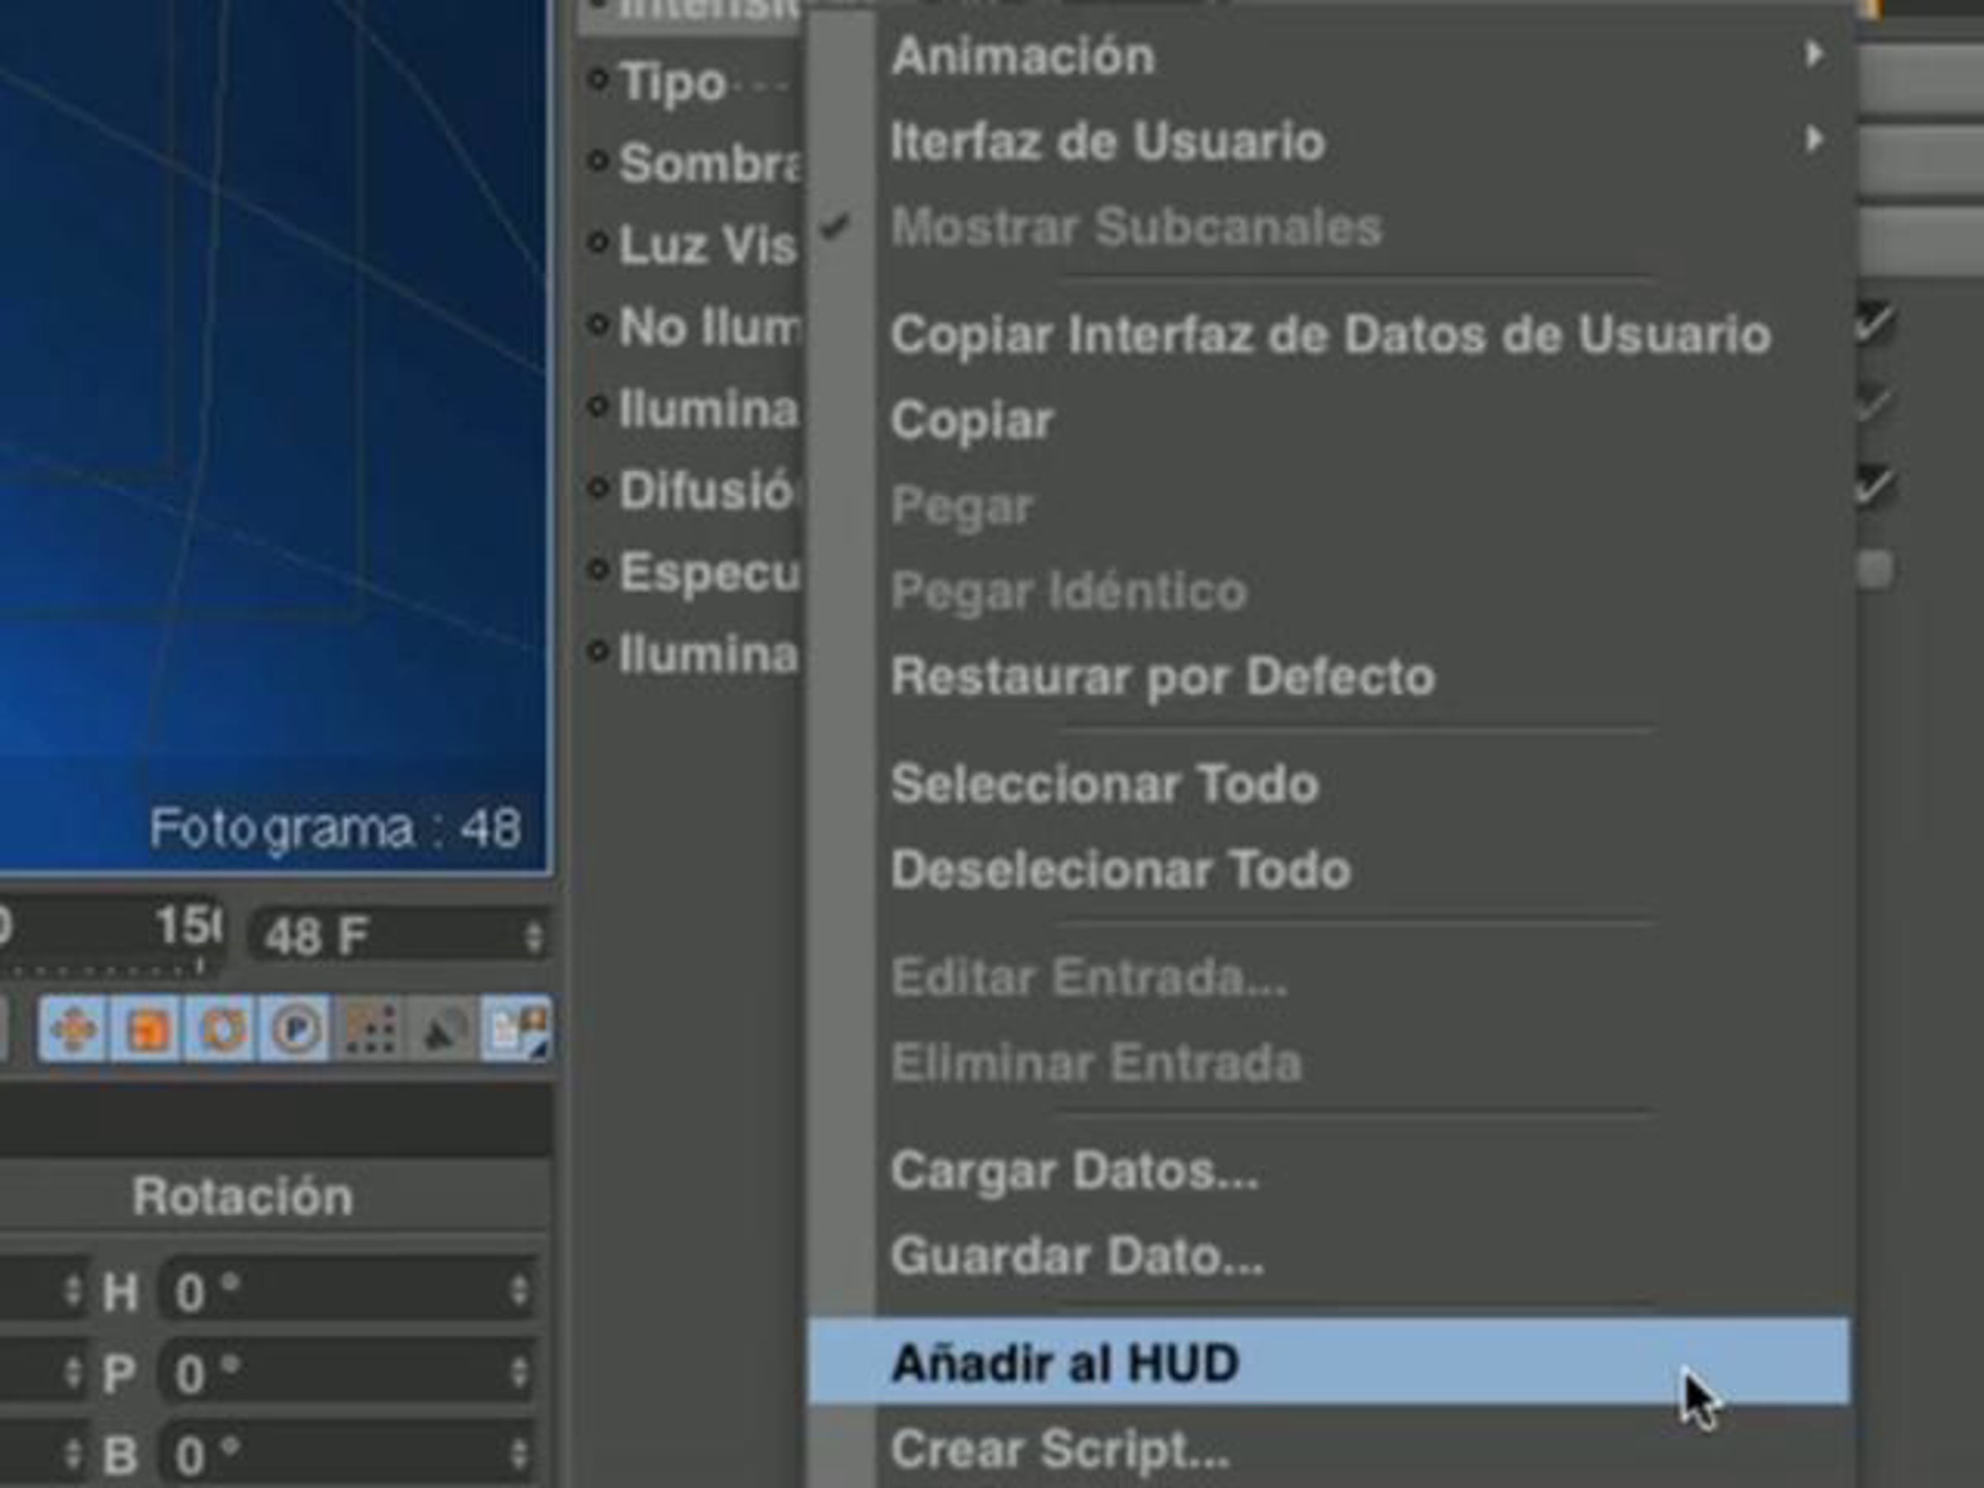Expand the Animación submenu
The height and width of the screenshot is (1488, 1984).
pyautogui.click(x=1023, y=55)
